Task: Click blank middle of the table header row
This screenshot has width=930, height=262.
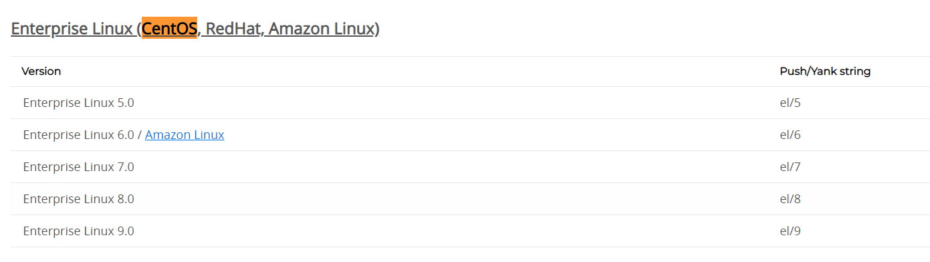Action: coord(421,71)
